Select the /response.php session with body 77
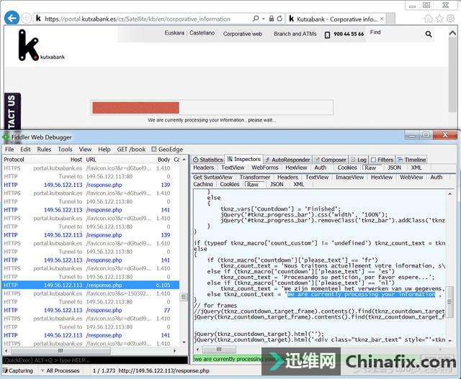461x379 pixels. tap(91, 310)
